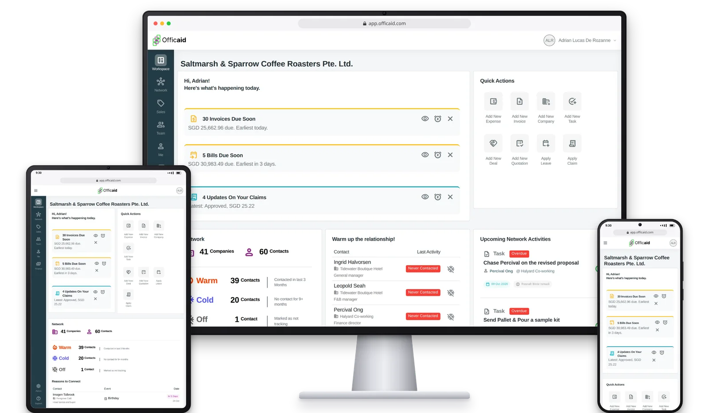
Task: Open the Chase Percival on the revised proposal task
Action: pyautogui.click(x=531, y=263)
